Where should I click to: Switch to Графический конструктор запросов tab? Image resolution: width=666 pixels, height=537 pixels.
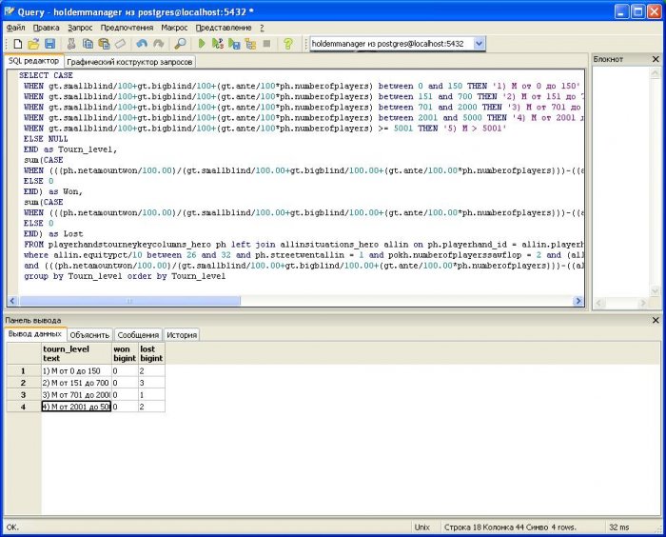(129, 62)
